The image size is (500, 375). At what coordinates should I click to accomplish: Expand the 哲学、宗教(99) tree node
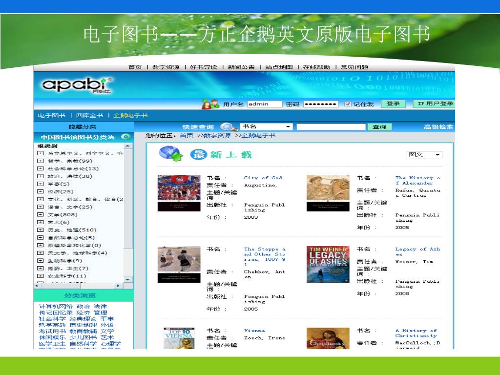tap(41, 161)
